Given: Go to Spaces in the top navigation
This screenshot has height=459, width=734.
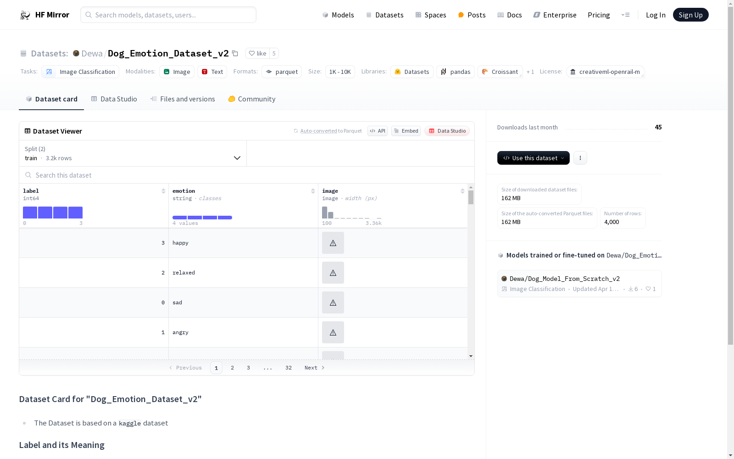Looking at the screenshot, I should (x=431, y=15).
